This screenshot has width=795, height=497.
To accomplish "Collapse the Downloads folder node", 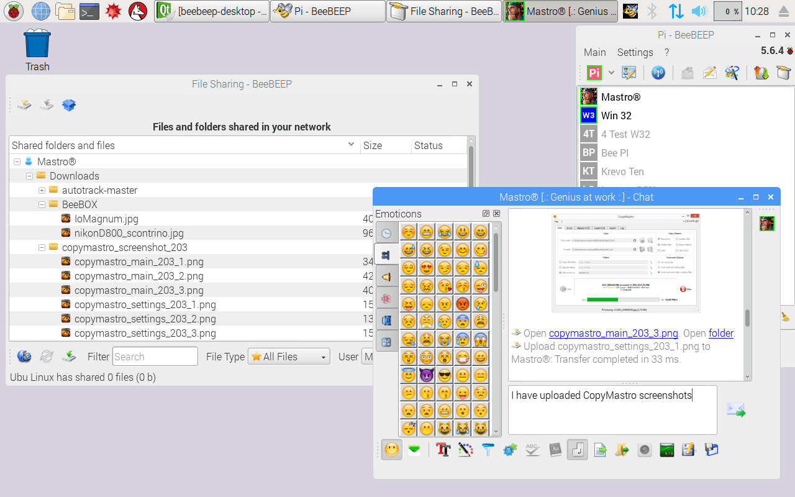I will [29, 176].
